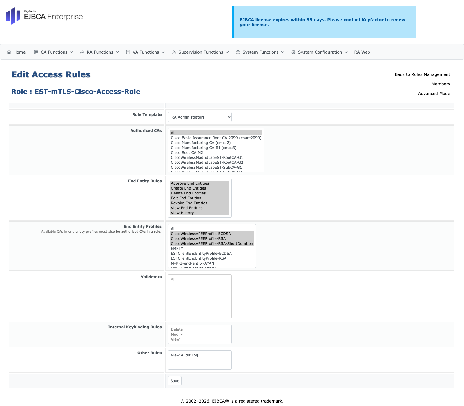
Task: Select Cisco Basic Assurance Root CA 2099
Action: (x=216, y=138)
